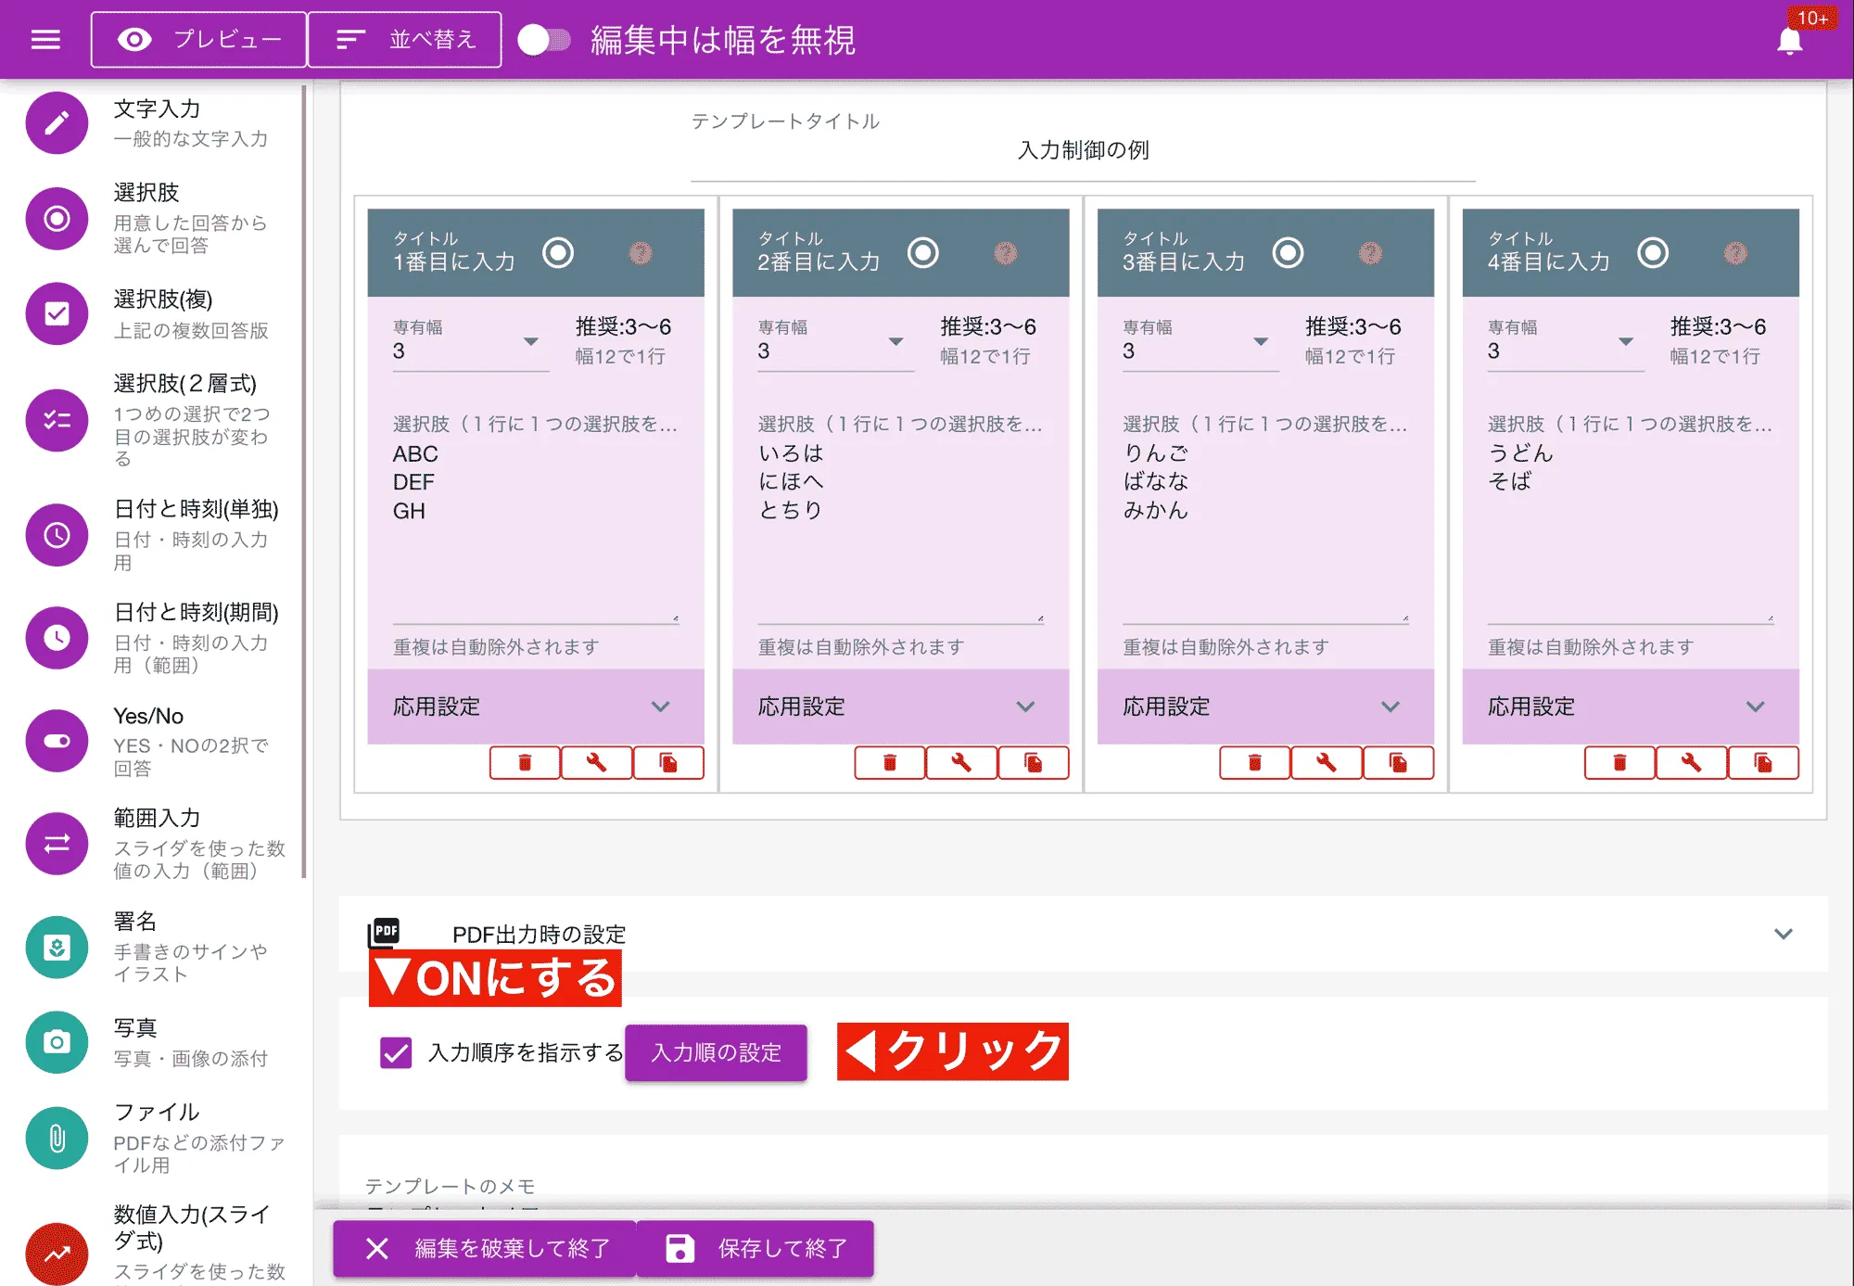Open the notification bell showing 10+
The image size is (1854, 1286).
click(x=1791, y=41)
